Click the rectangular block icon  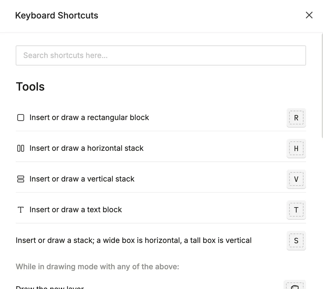click(21, 118)
